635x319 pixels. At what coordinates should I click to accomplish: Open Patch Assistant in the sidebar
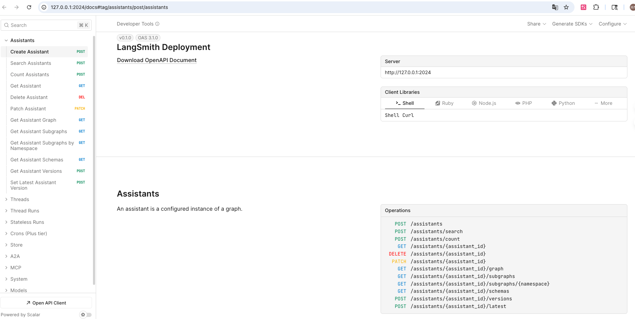click(x=45, y=109)
